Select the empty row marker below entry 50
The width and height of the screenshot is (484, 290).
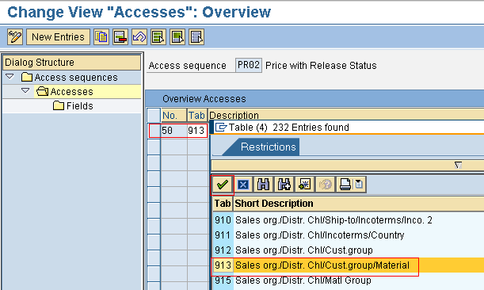(154, 147)
